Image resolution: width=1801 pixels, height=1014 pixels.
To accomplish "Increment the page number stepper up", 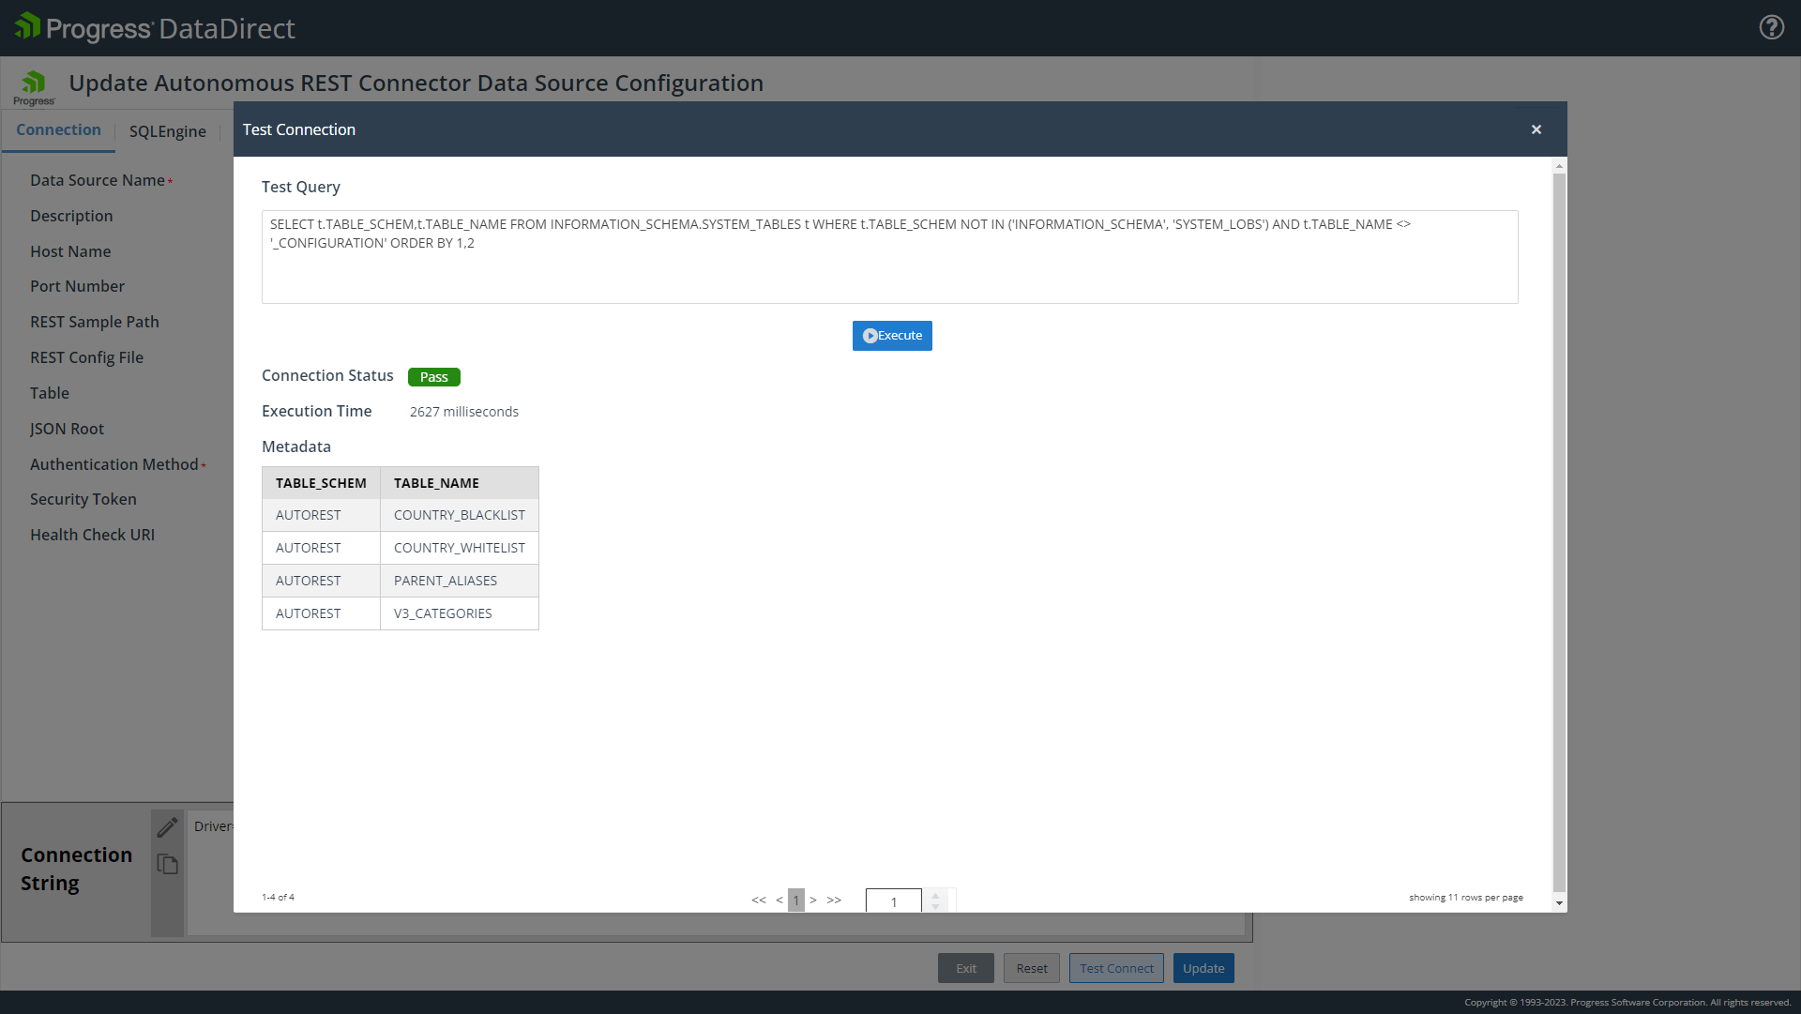I will [x=935, y=896].
